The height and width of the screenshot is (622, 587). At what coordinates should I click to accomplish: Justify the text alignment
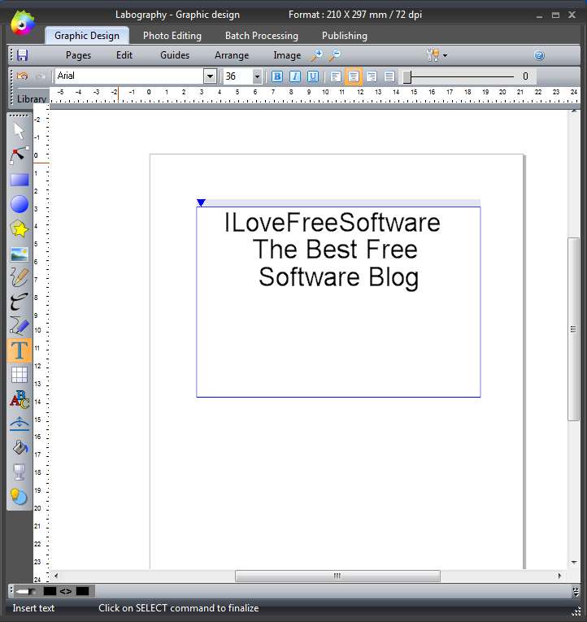coord(389,76)
